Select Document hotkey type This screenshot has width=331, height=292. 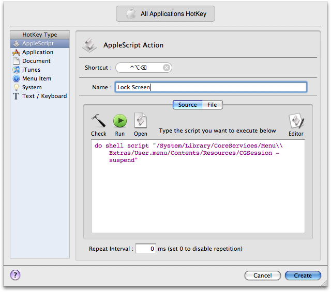click(40, 61)
